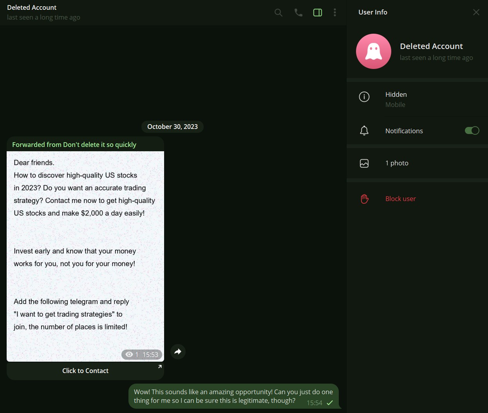Screen dimensions: 488x413
Task: Toggle the right info panel icon
Action: (x=318, y=13)
